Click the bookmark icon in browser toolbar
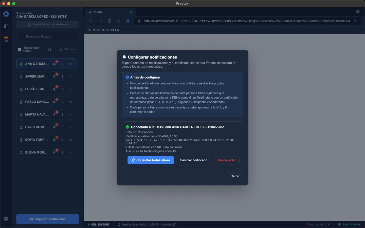365x228 pixels. pyautogui.click(x=128, y=21)
